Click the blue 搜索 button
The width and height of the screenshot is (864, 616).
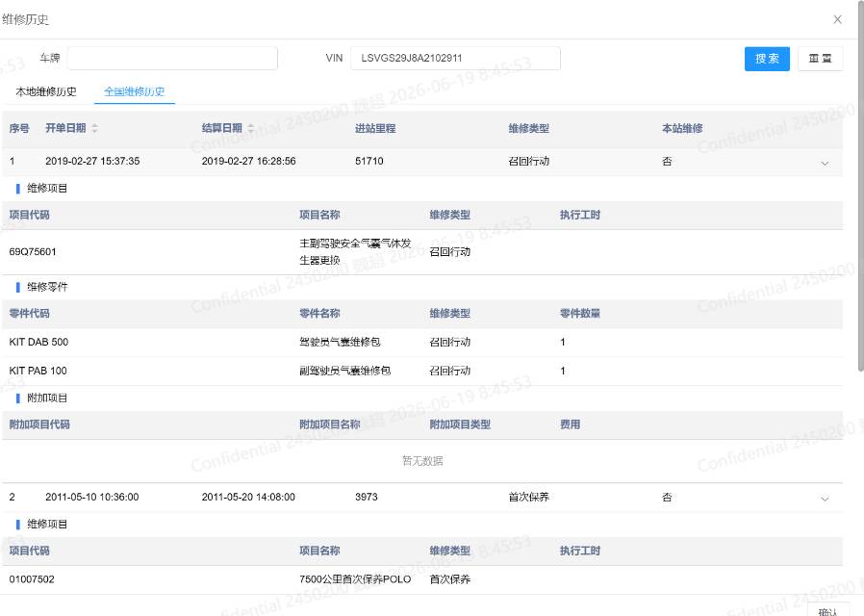(x=767, y=59)
